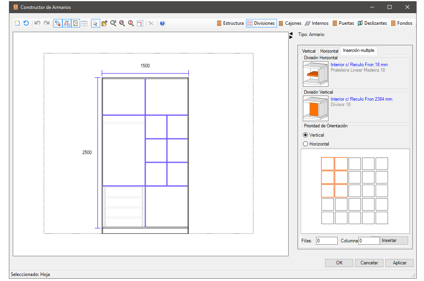Click the drawer stack at the wardrobe's bottom-left

124,207
